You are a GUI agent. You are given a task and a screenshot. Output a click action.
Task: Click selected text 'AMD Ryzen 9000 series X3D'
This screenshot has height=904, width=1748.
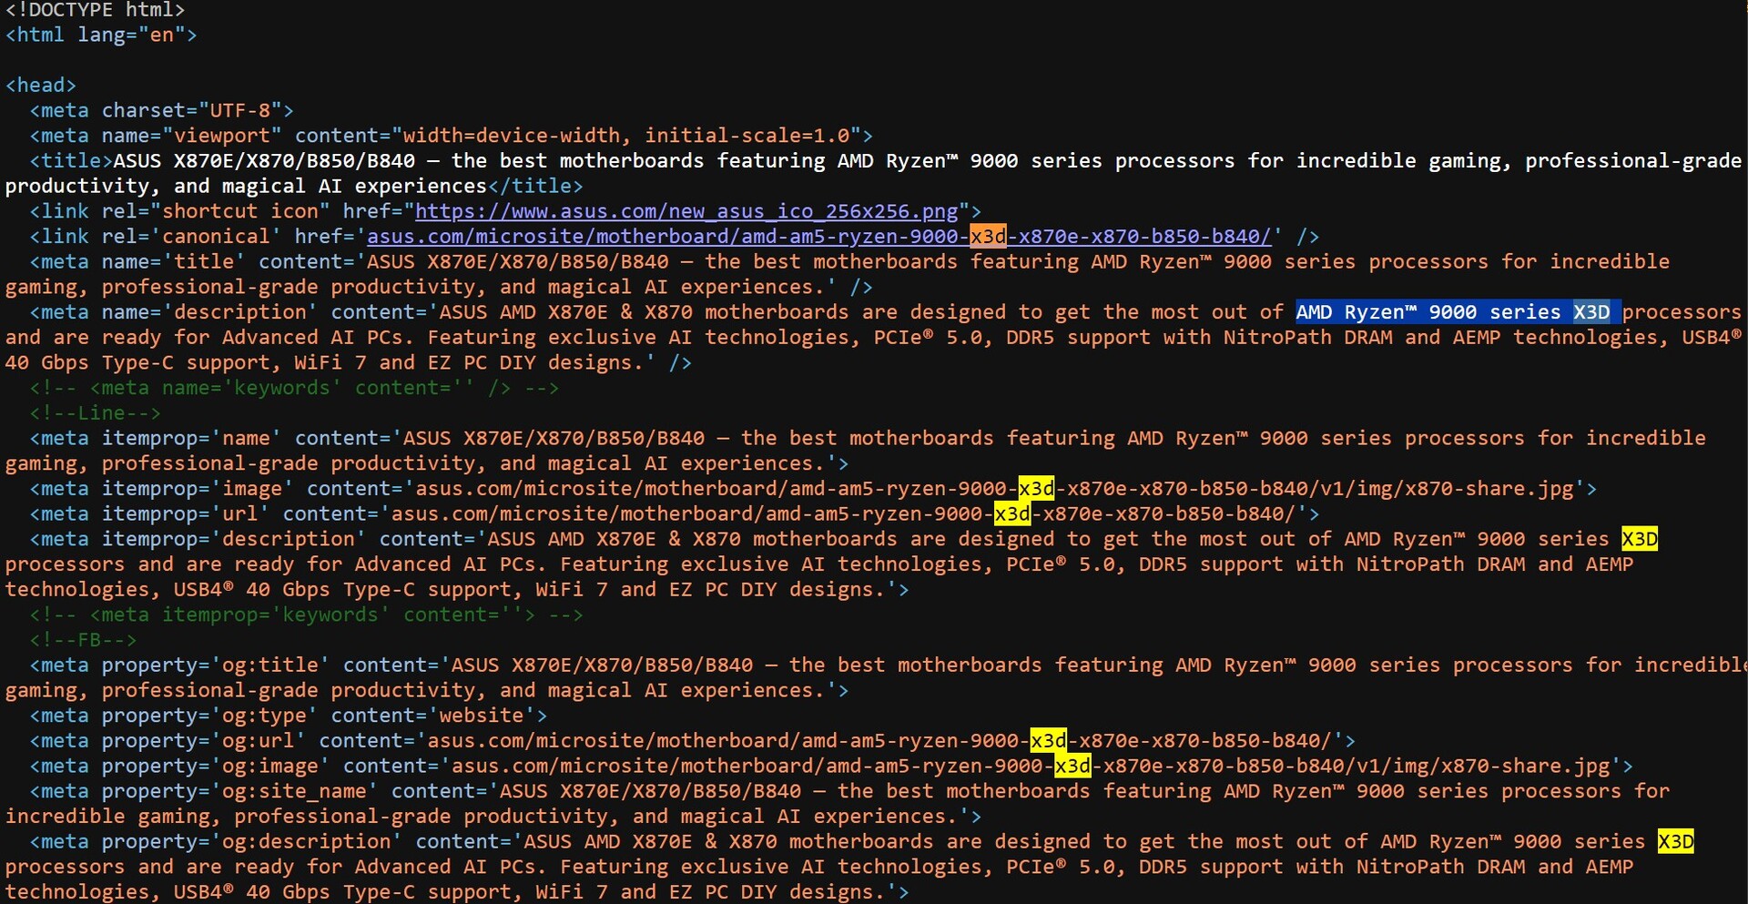pyautogui.click(x=1457, y=312)
